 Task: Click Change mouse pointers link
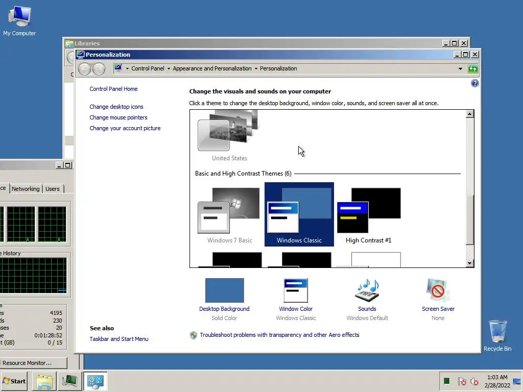tap(118, 117)
